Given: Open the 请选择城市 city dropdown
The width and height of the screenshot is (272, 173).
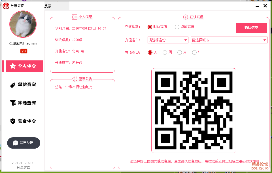Looking at the screenshot, I should [x=229, y=40].
